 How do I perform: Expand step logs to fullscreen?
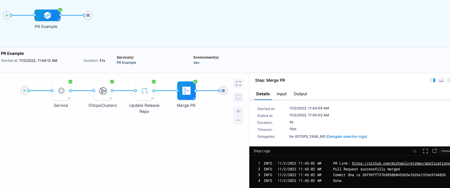click(x=425, y=151)
